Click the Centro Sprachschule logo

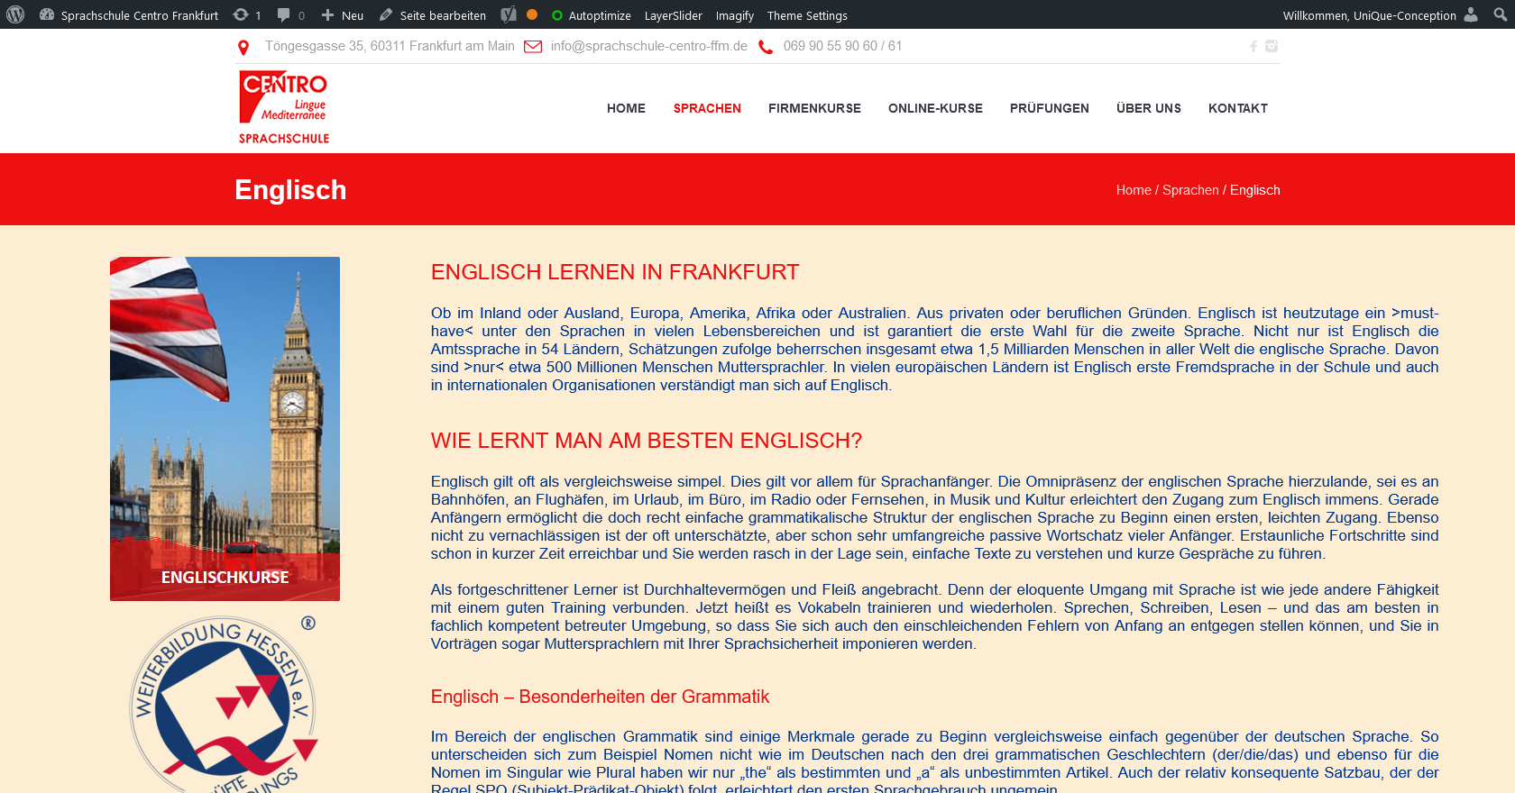pyautogui.click(x=283, y=108)
